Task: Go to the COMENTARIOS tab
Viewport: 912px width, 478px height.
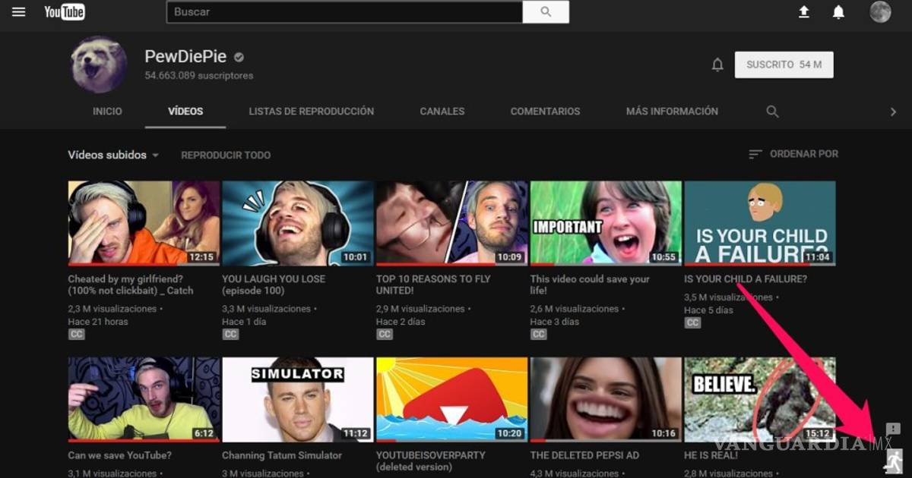Action: 545,112
